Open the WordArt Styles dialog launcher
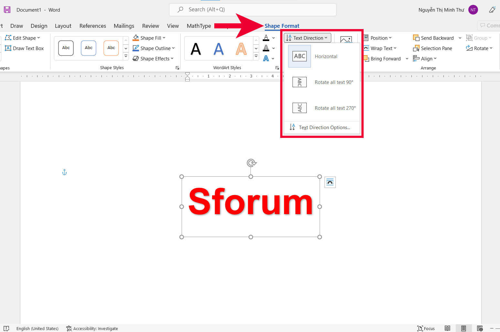 click(277, 68)
